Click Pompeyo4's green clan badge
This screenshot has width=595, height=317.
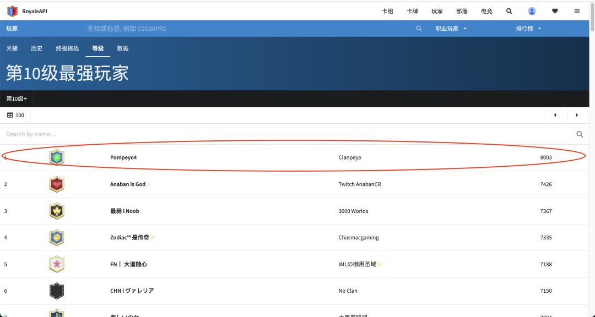point(57,157)
